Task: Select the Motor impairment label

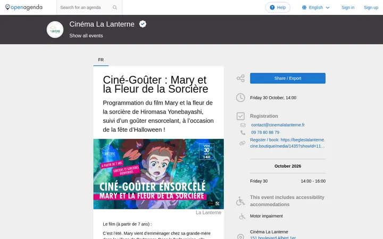Action: click(x=267, y=216)
